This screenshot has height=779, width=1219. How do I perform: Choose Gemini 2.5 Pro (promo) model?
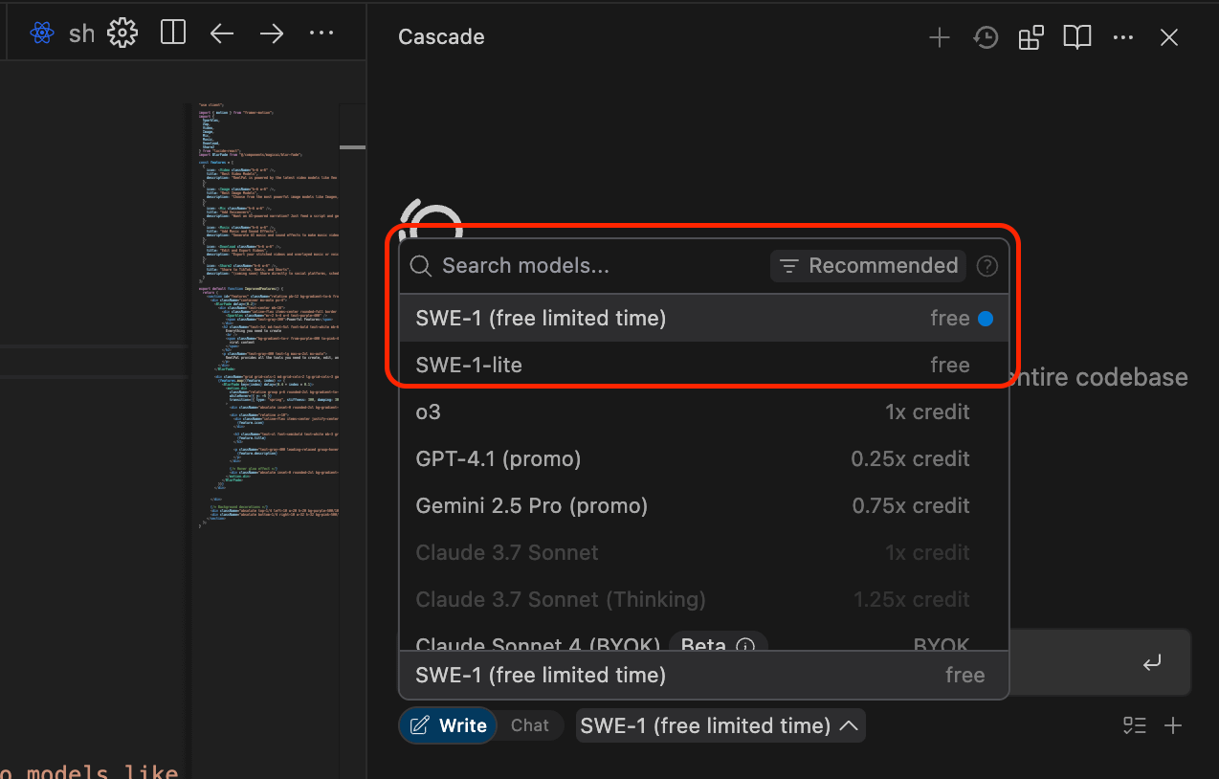coord(703,505)
